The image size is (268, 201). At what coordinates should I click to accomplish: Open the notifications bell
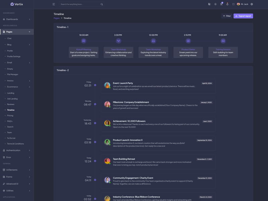(227, 4)
